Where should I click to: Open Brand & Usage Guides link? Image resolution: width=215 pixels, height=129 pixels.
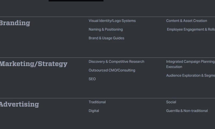(106, 38)
